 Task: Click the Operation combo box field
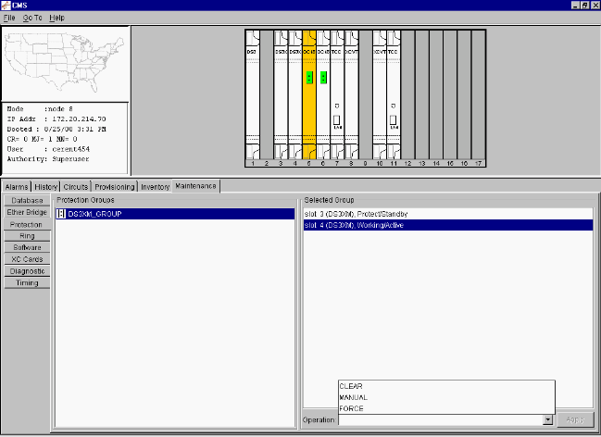(441, 419)
